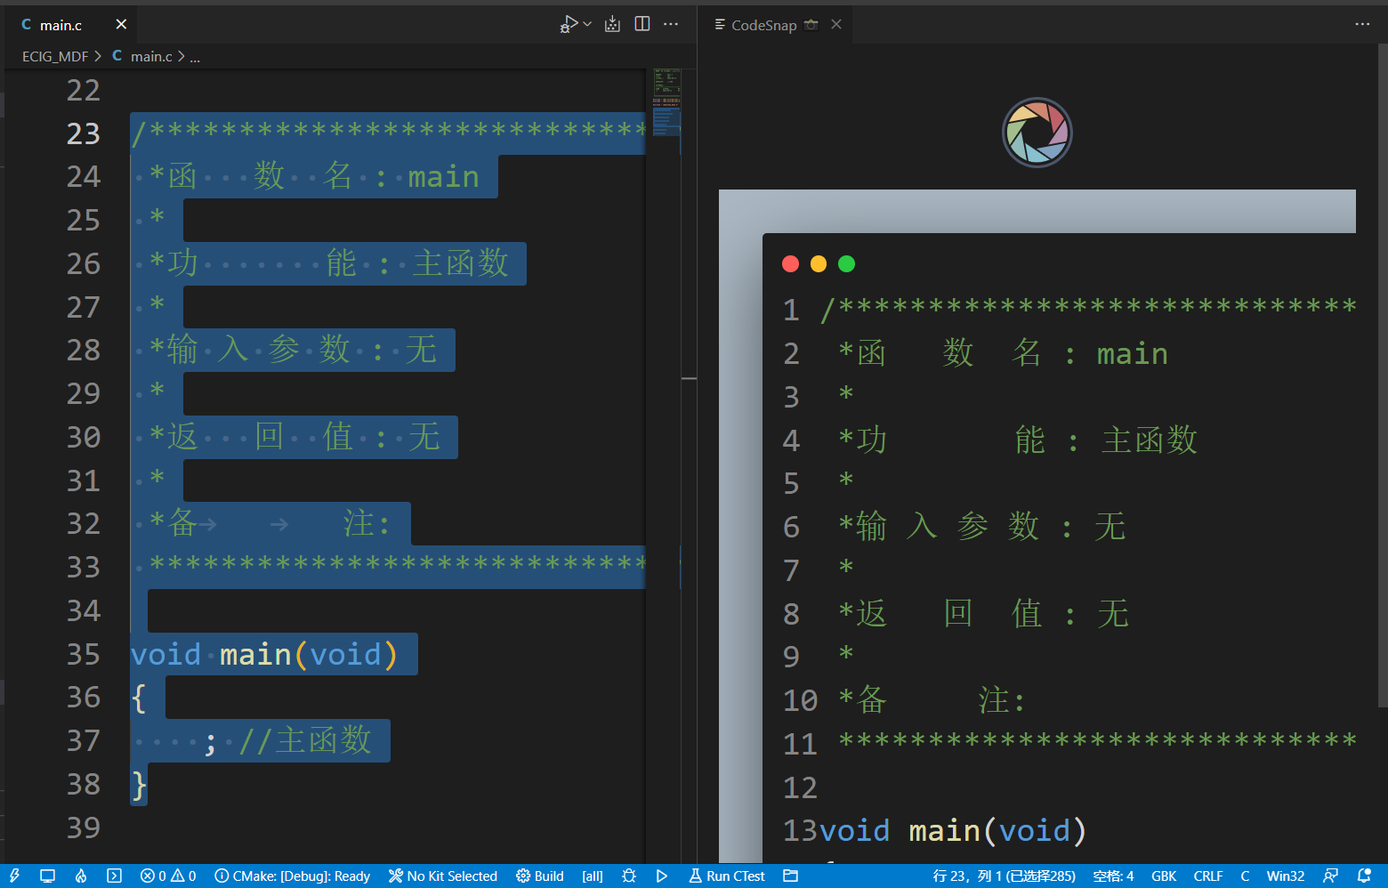Click '*函 数 名 : main' in CodeSnap preview
The height and width of the screenshot is (888, 1388).
[x=1003, y=353]
